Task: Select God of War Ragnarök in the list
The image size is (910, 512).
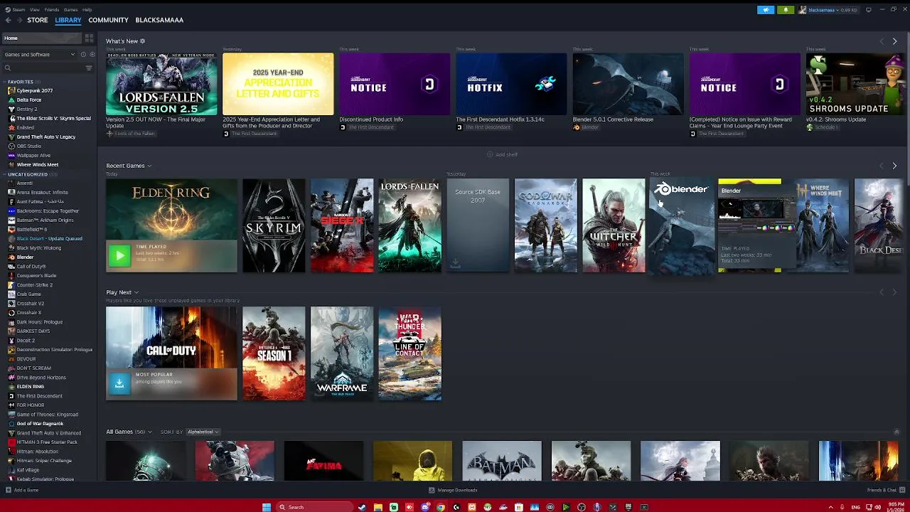Action: pyautogui.click(x=40, y=423)
